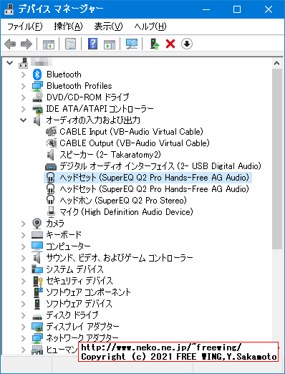Expand the コンピューター category
The image size is (285, 374).
pos(24,246)
